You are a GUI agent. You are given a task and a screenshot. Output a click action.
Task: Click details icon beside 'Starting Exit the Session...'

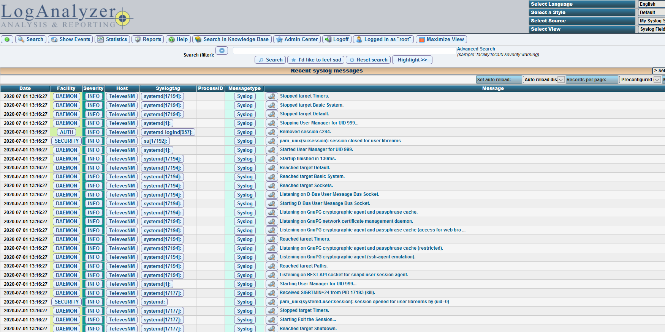pyautogui.click(x=271, y=320)
